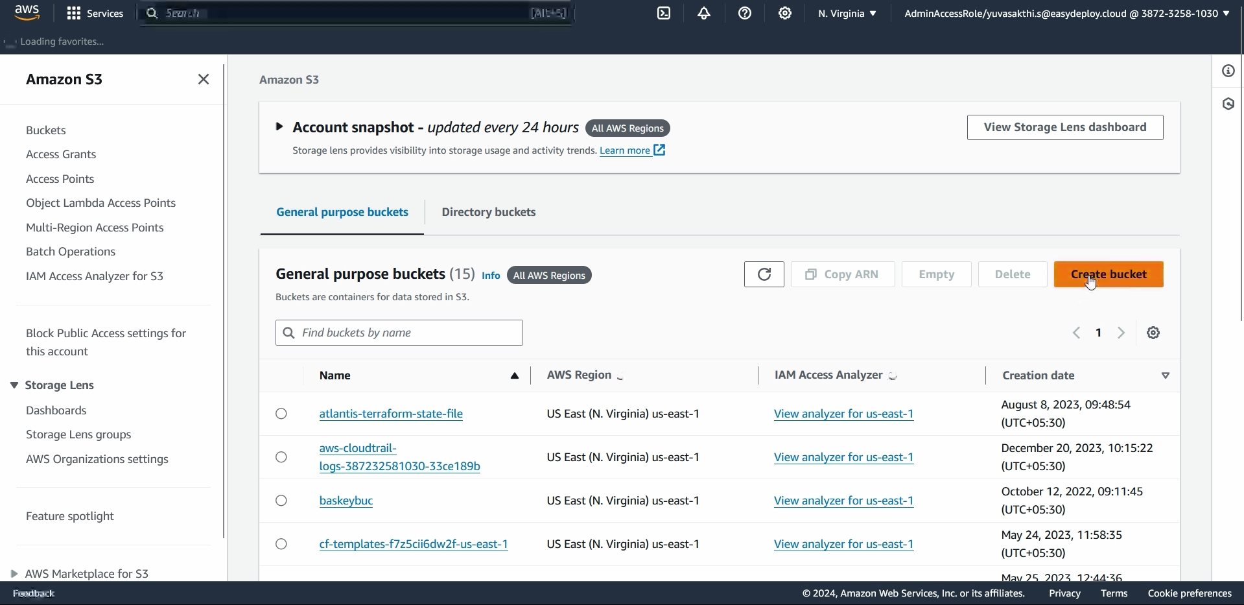This screenshot has height=605, width=1244.
Task: Go to next page of buckets
Action: [x=1121, y=333]
